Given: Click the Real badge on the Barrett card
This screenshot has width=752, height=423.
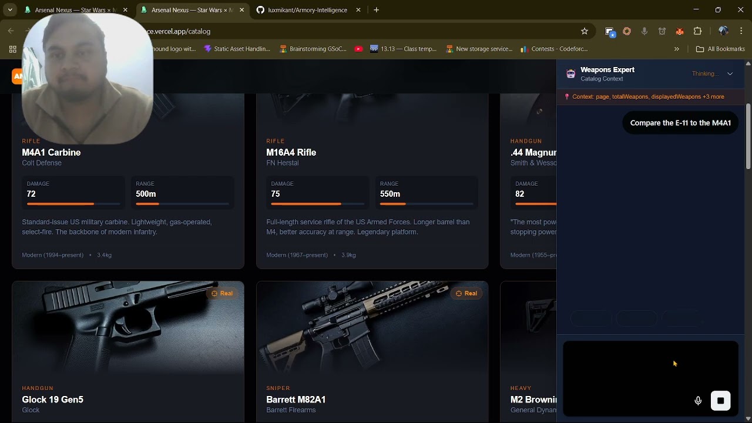Looking at the screenshot, I should click(x=466, y=293).
